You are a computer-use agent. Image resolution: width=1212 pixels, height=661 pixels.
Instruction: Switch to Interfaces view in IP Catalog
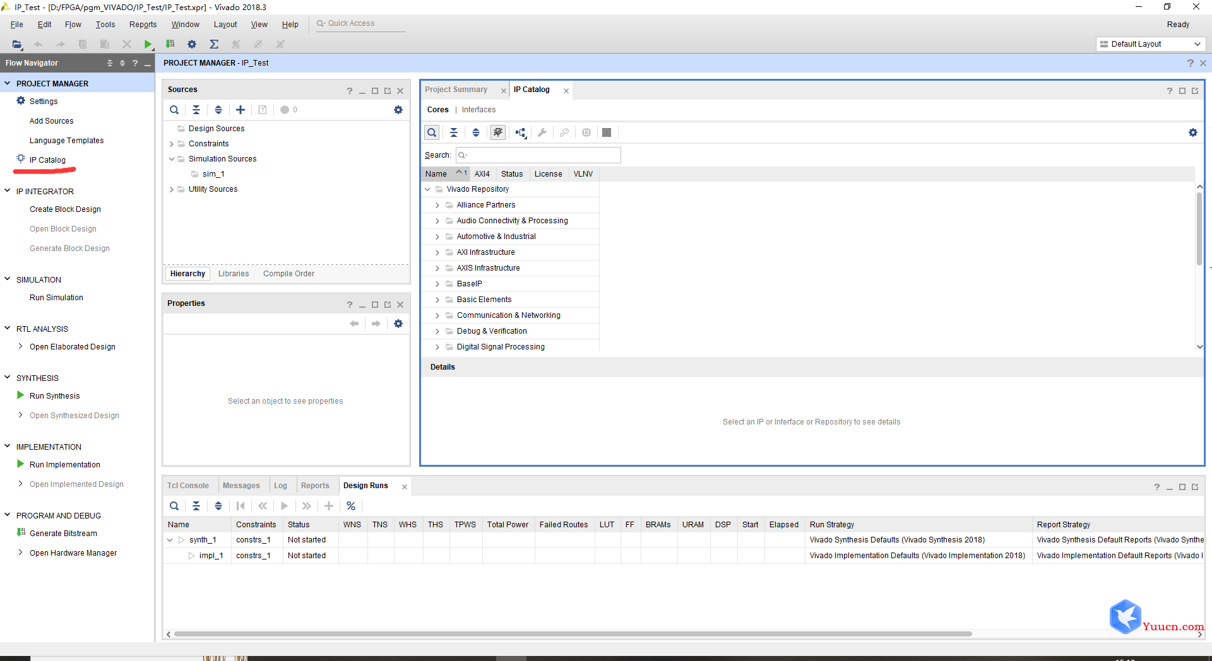[479, 110]
